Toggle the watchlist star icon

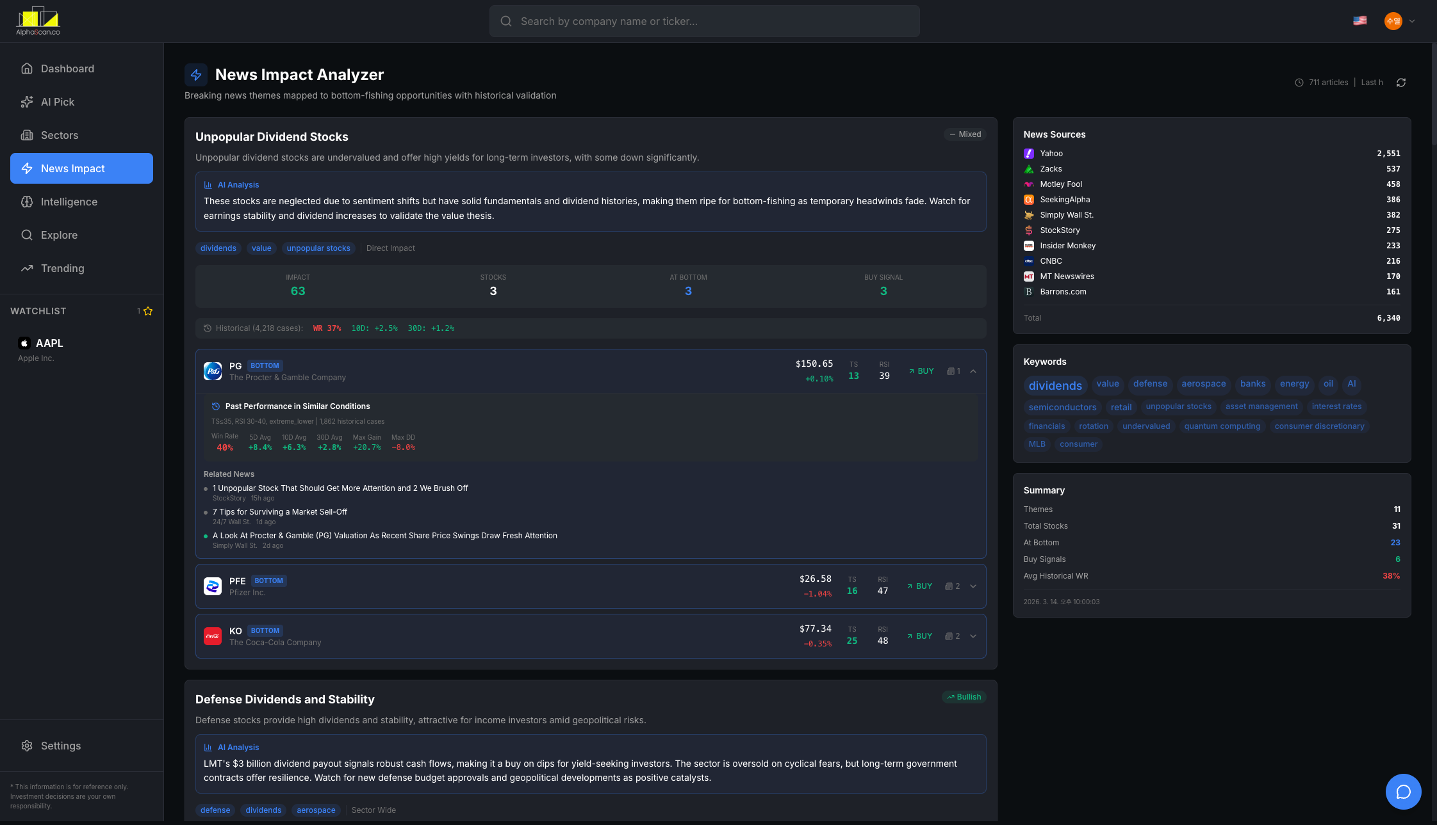pyautogui.click(x=147, y=311)
